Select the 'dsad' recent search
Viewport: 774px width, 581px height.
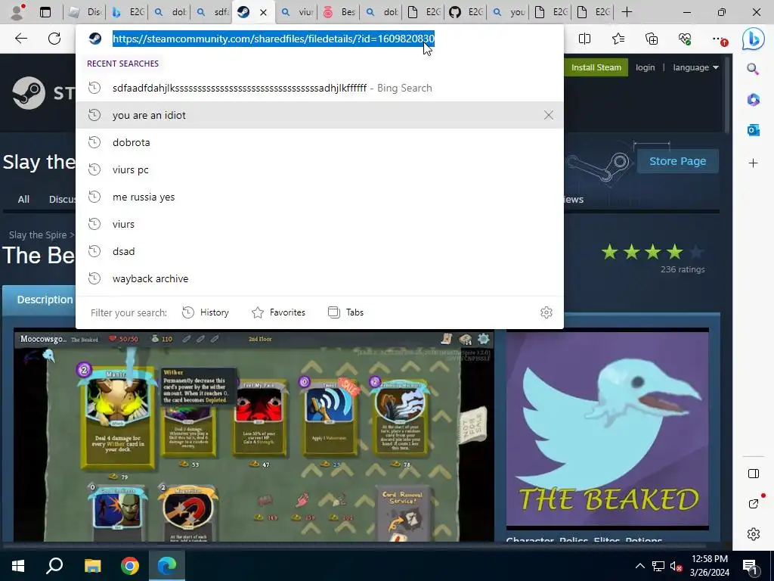point(320,251)
